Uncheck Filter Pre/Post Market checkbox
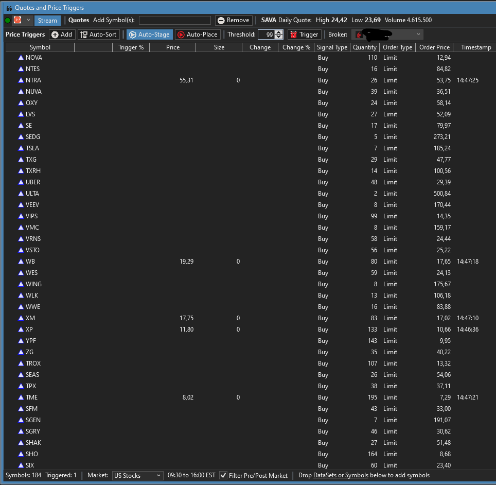Image resolution: width=496 pixels, height=485 pixels. (x=223, y=476)
